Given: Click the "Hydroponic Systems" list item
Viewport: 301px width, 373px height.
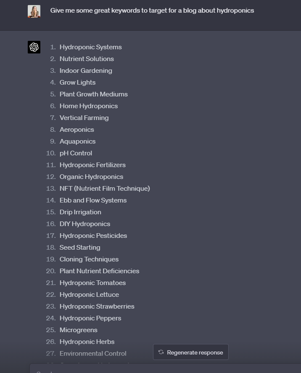Looking at the screenshot, I should 90,47.
